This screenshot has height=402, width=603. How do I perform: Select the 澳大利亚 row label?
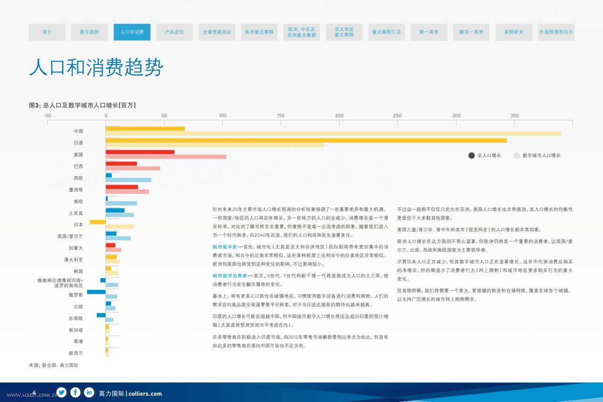coord(73,260)
